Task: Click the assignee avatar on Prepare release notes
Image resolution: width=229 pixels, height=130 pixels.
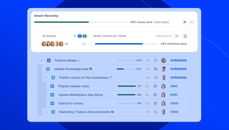Action: [163, 86]
